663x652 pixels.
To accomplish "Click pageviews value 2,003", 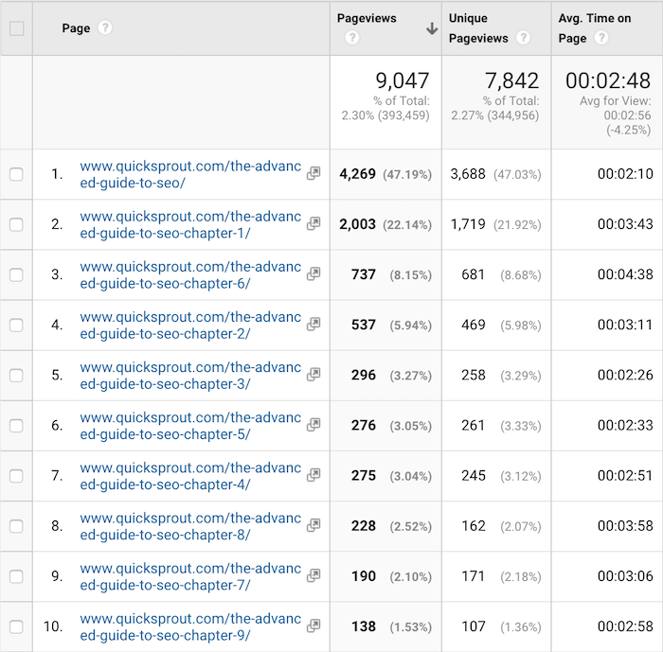I will click(357, 224).
